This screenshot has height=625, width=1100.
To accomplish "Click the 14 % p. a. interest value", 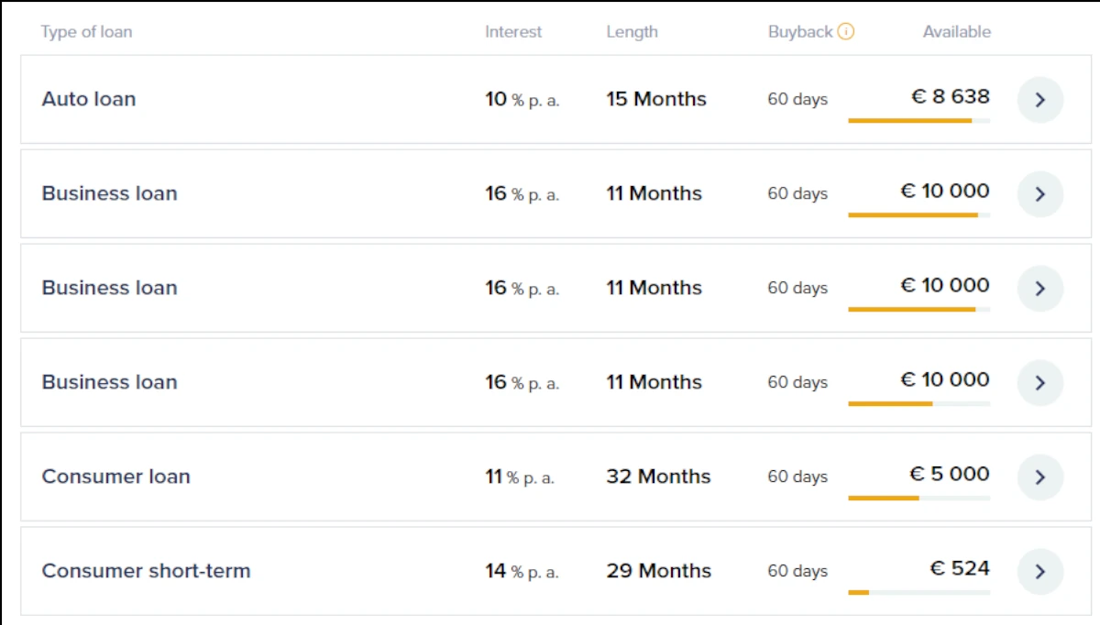I will [x=522, y=572].
